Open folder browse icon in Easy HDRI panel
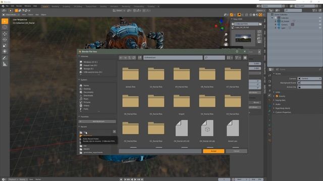 coord(260,24)
